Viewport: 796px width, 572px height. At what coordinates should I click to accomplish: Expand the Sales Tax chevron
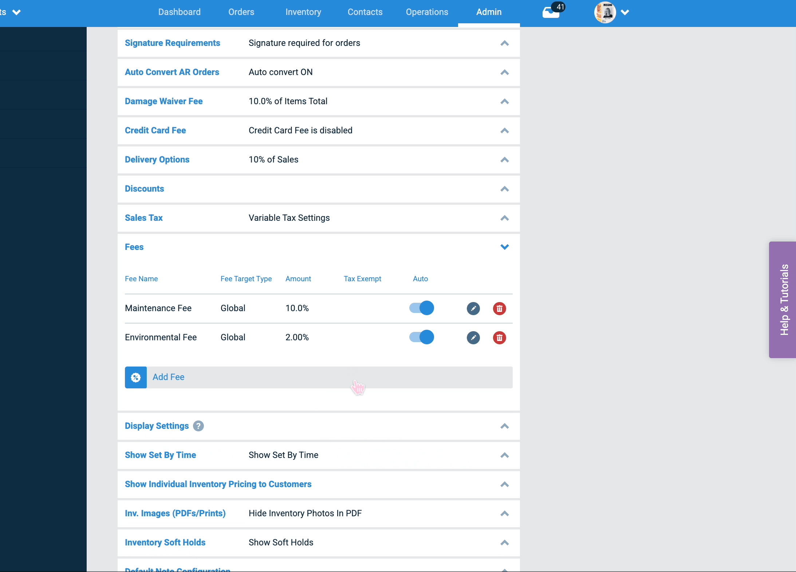pos(505,218)
